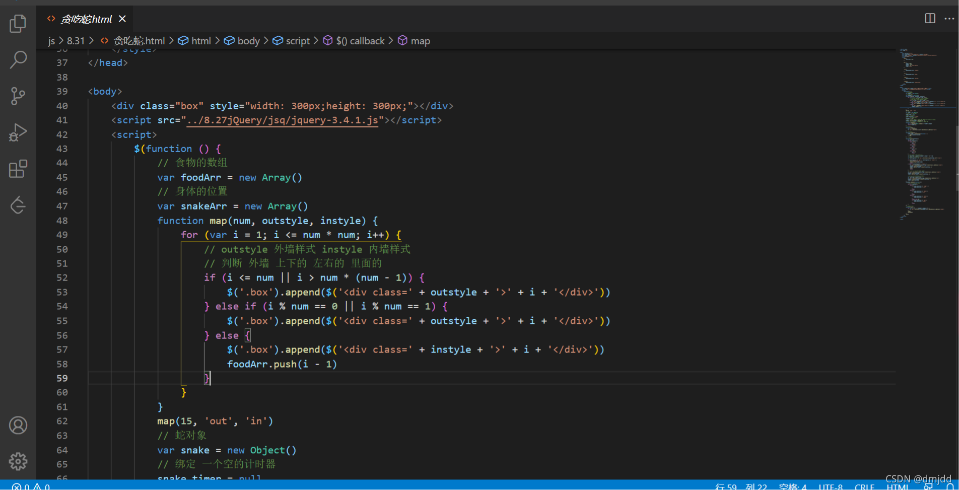Click map(15, 'out', 'in') call on line 62

click(215, 421)
